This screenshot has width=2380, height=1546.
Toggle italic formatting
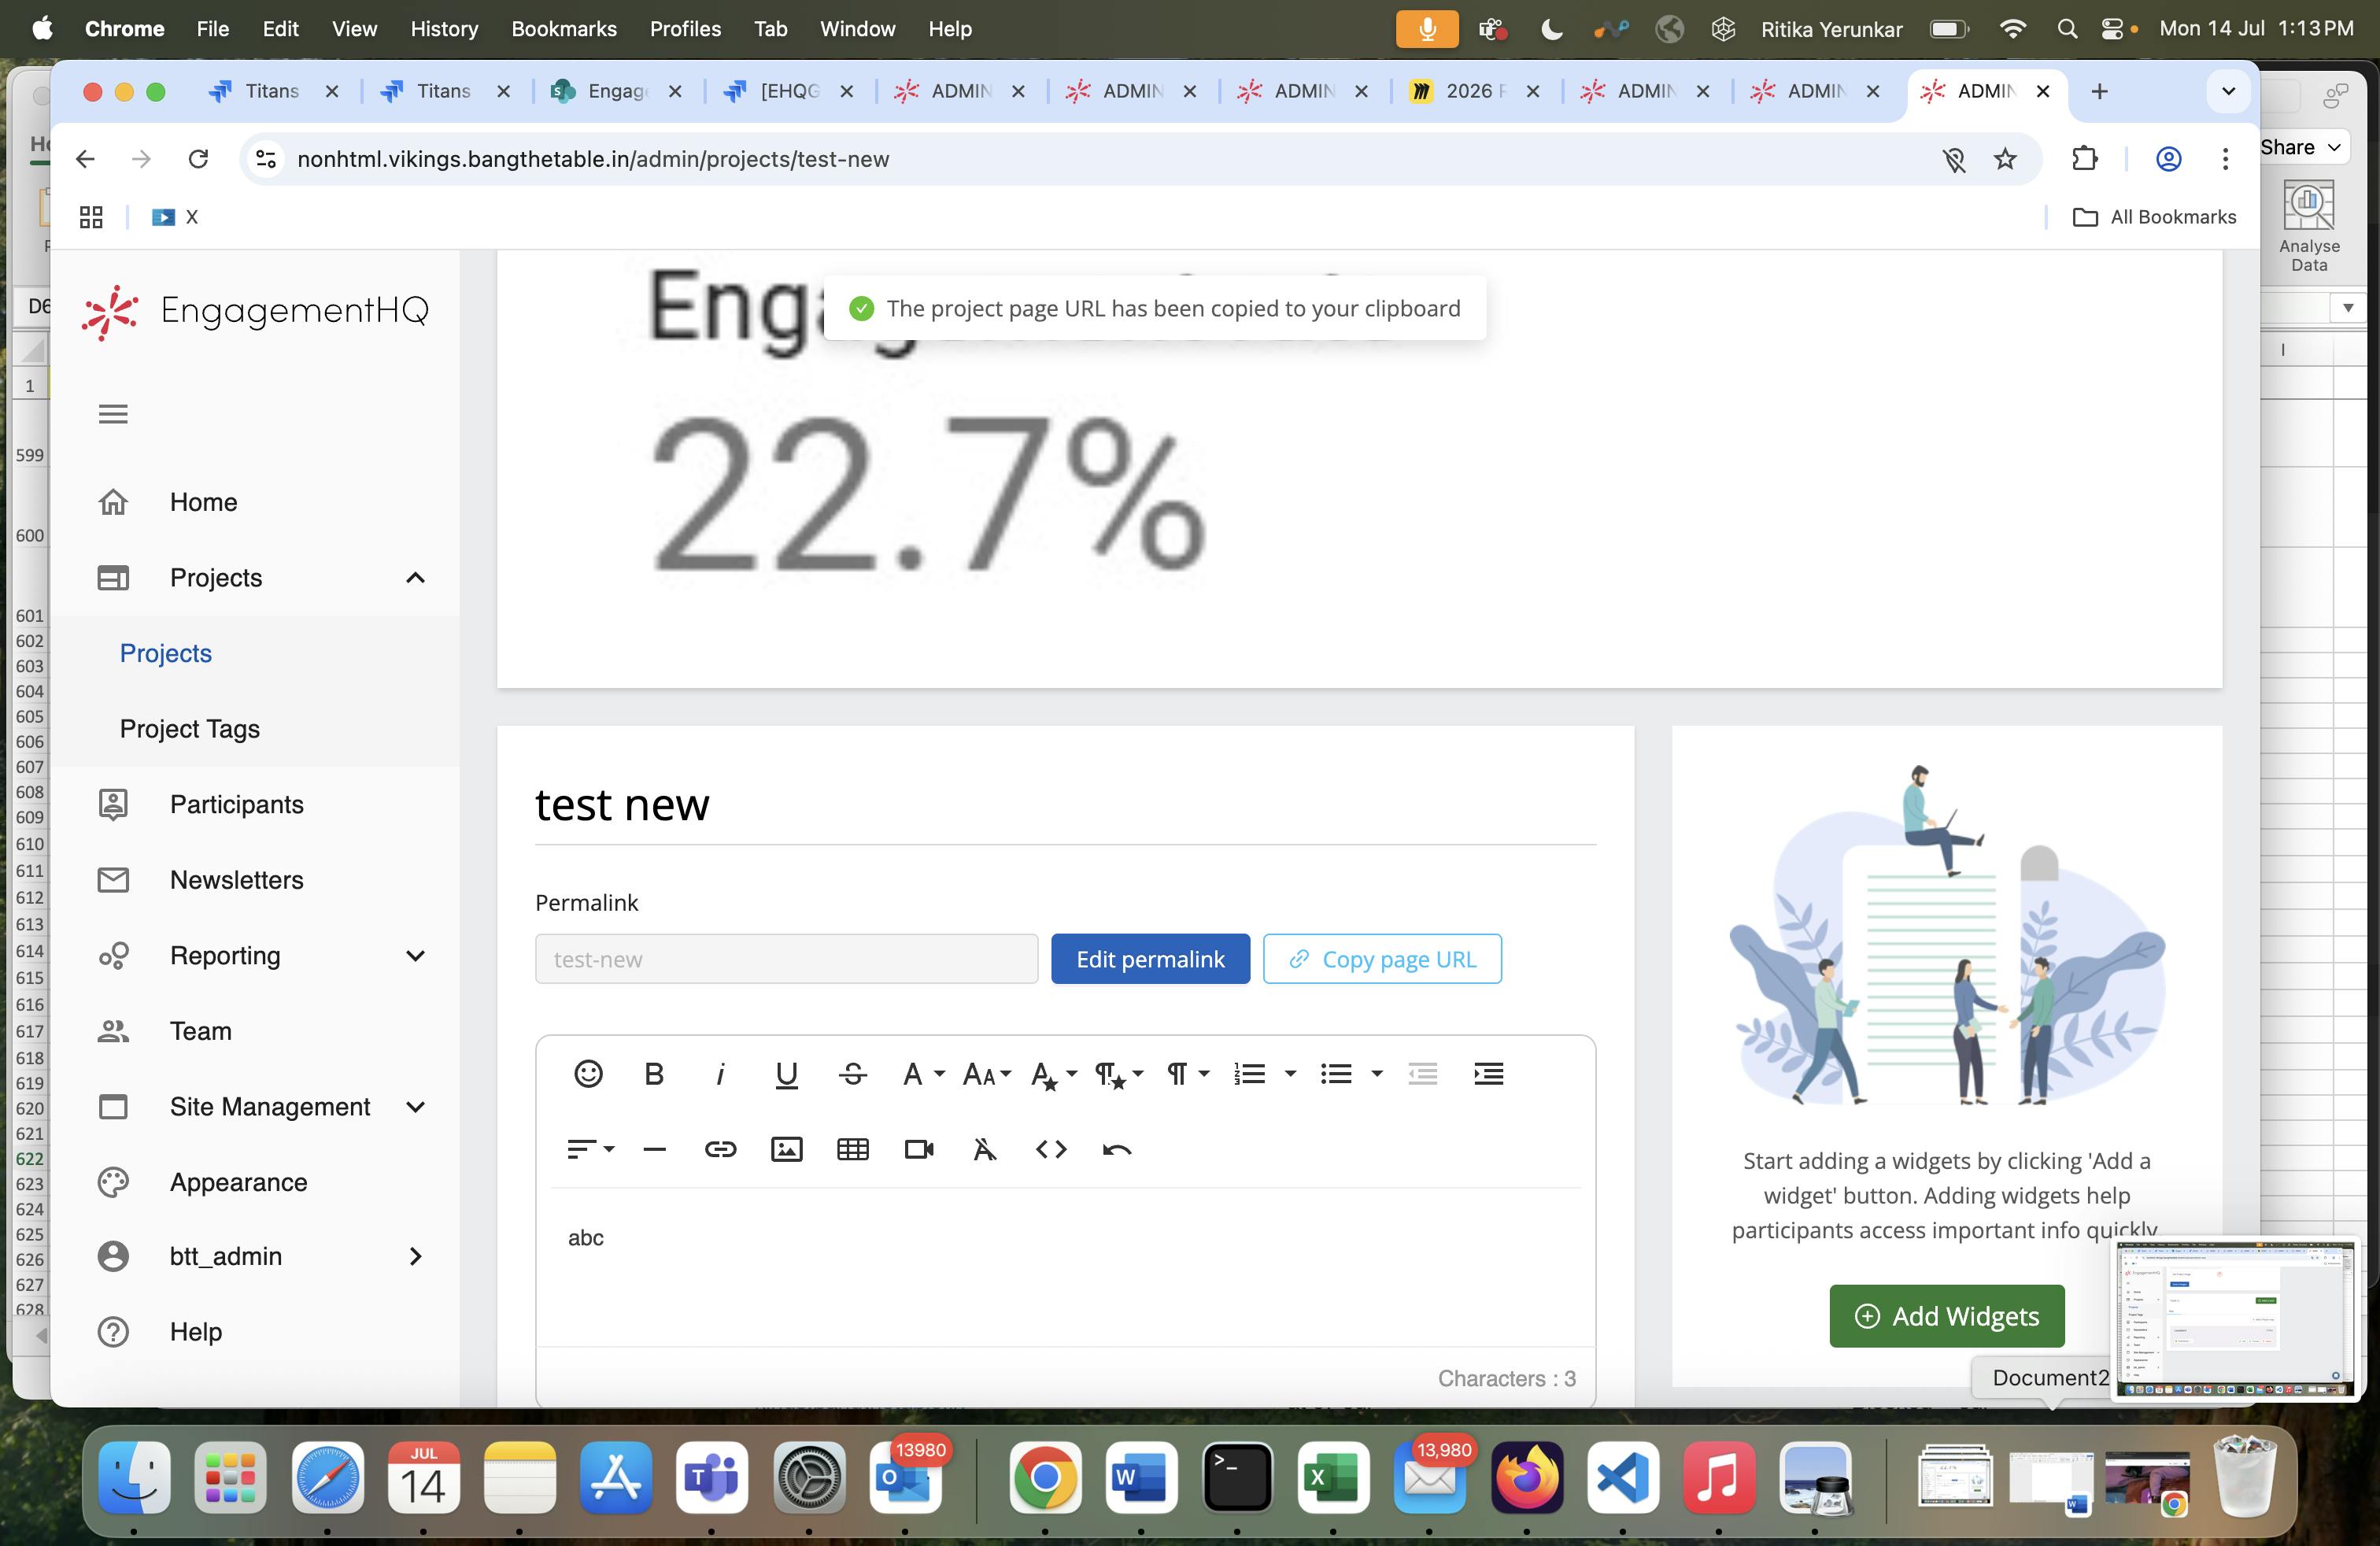pyautogui.click(x=721, y=1074)
